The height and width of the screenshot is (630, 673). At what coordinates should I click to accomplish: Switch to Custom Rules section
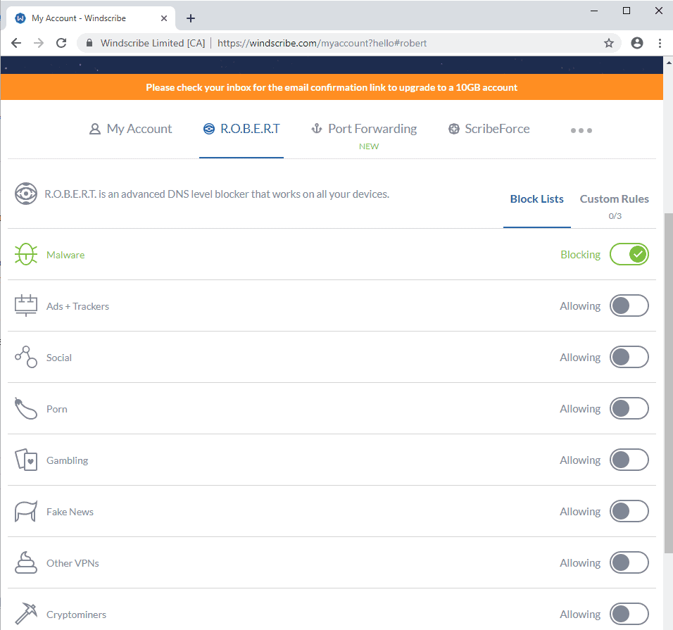click(x=614, y=199)
